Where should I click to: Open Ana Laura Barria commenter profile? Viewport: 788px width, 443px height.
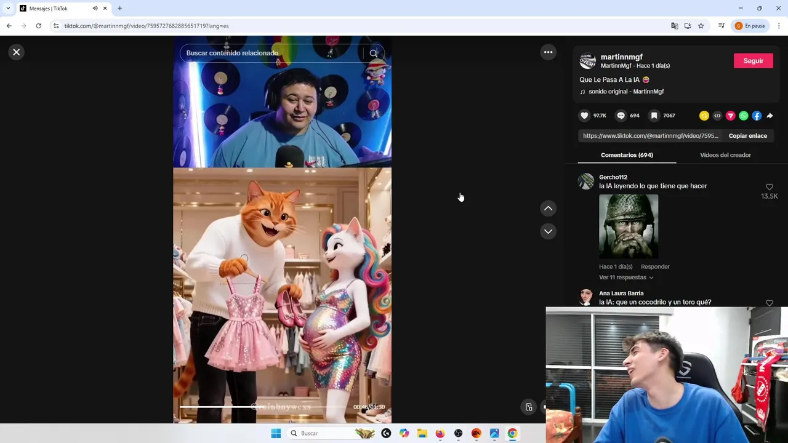pos(621,293)
